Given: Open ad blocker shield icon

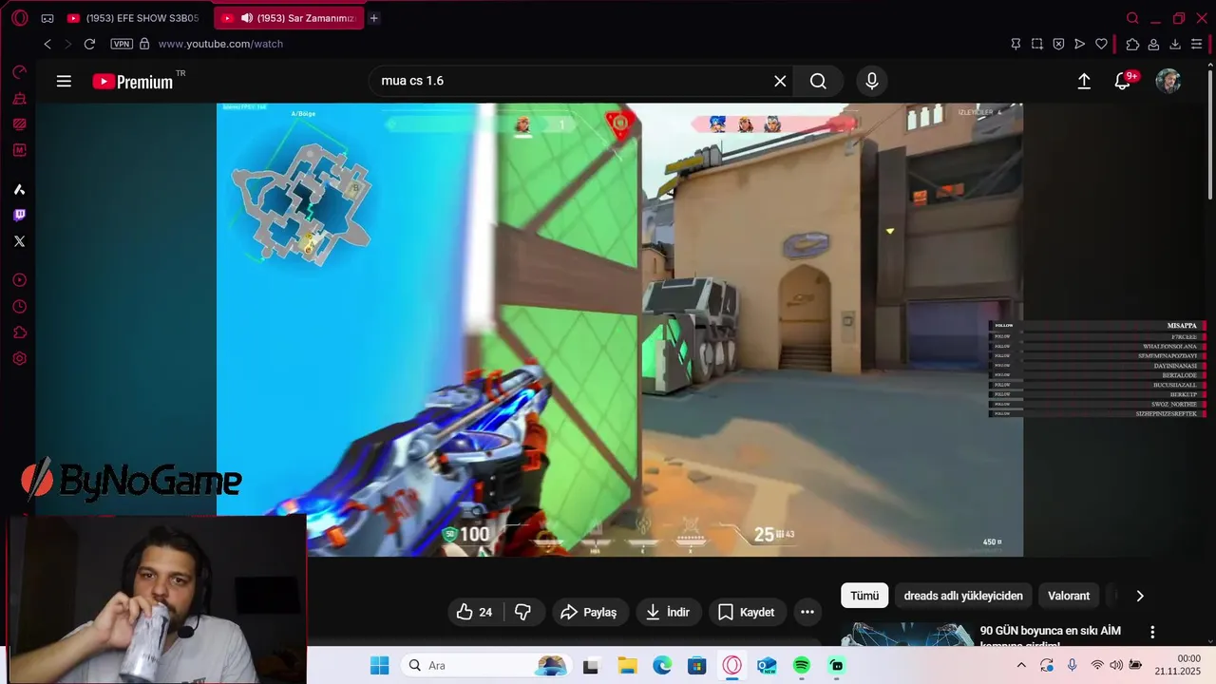Looking at the screenshot, I should pos(1058,44).
